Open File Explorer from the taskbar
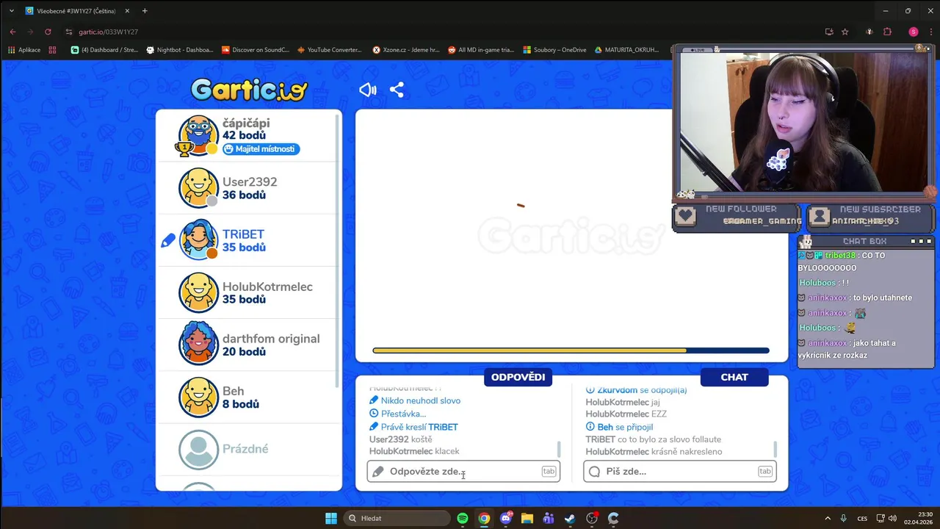This screenshot has width=940, height=529. click(x=527, y=518)
